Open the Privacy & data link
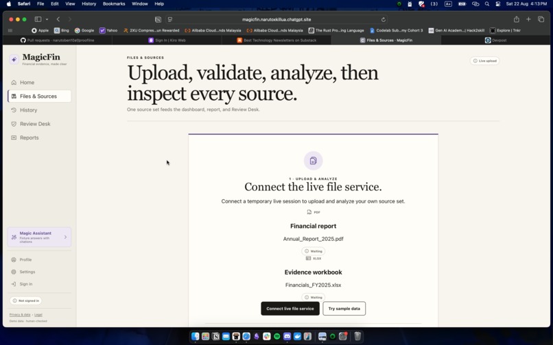Image resolution: width=553 pixels, height=345 pixels. [20, 315]
